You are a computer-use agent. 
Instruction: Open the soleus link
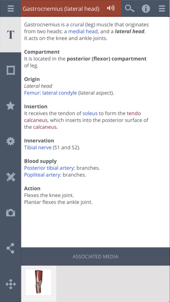(x=90, y=113)
